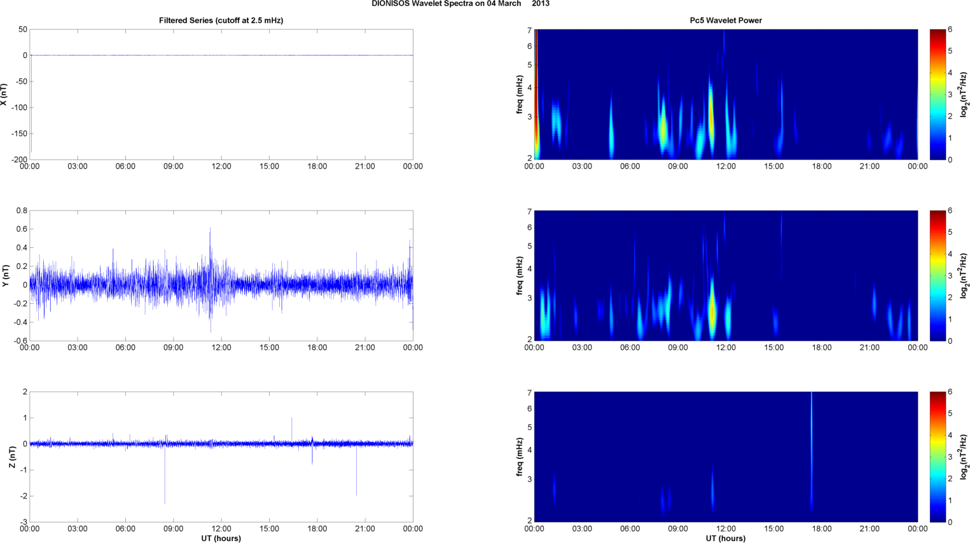Click the figure title 'DIONISOS Wavelet Spectra on 04 March 2013'
The height and width of the screenshot is (543, 970).
point(461,4)
